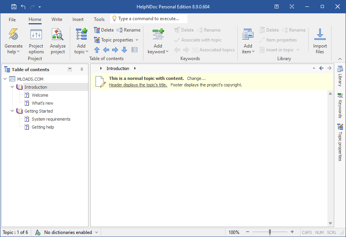Image resolution: width=346 pixels, height=237 pixels.
Task: Select the Home ribbon tab
Action: point(35,19)
